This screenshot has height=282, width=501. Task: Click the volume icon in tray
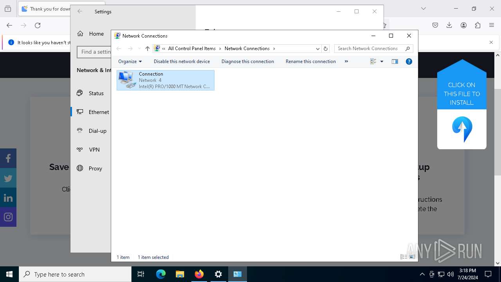tap(451, 274)
